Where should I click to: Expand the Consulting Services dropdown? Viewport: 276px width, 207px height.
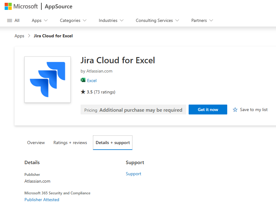(x=157, y=20)
